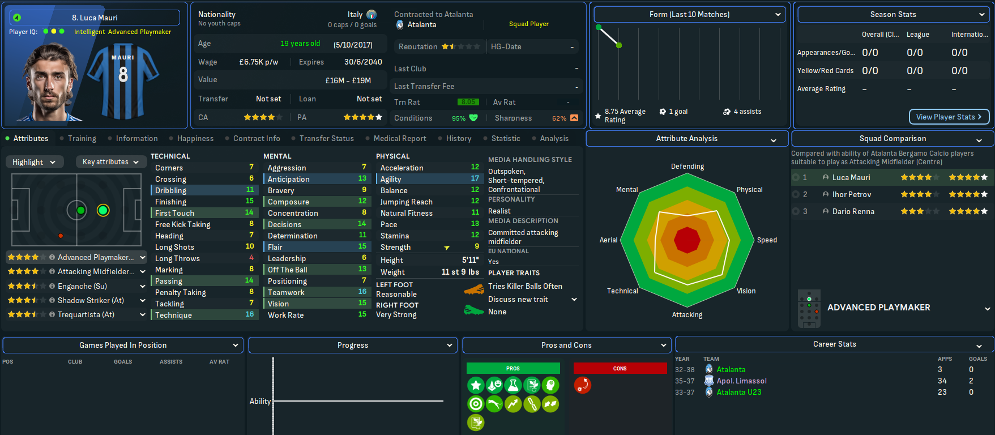
Task: Click the Atalanta club crest beside contract
Action: click(400, 24)
